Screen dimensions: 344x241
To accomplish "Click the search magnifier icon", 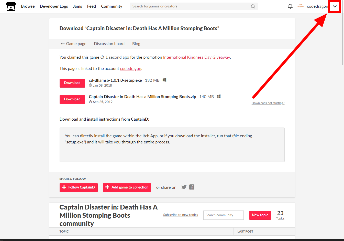I will click(253, 6).
